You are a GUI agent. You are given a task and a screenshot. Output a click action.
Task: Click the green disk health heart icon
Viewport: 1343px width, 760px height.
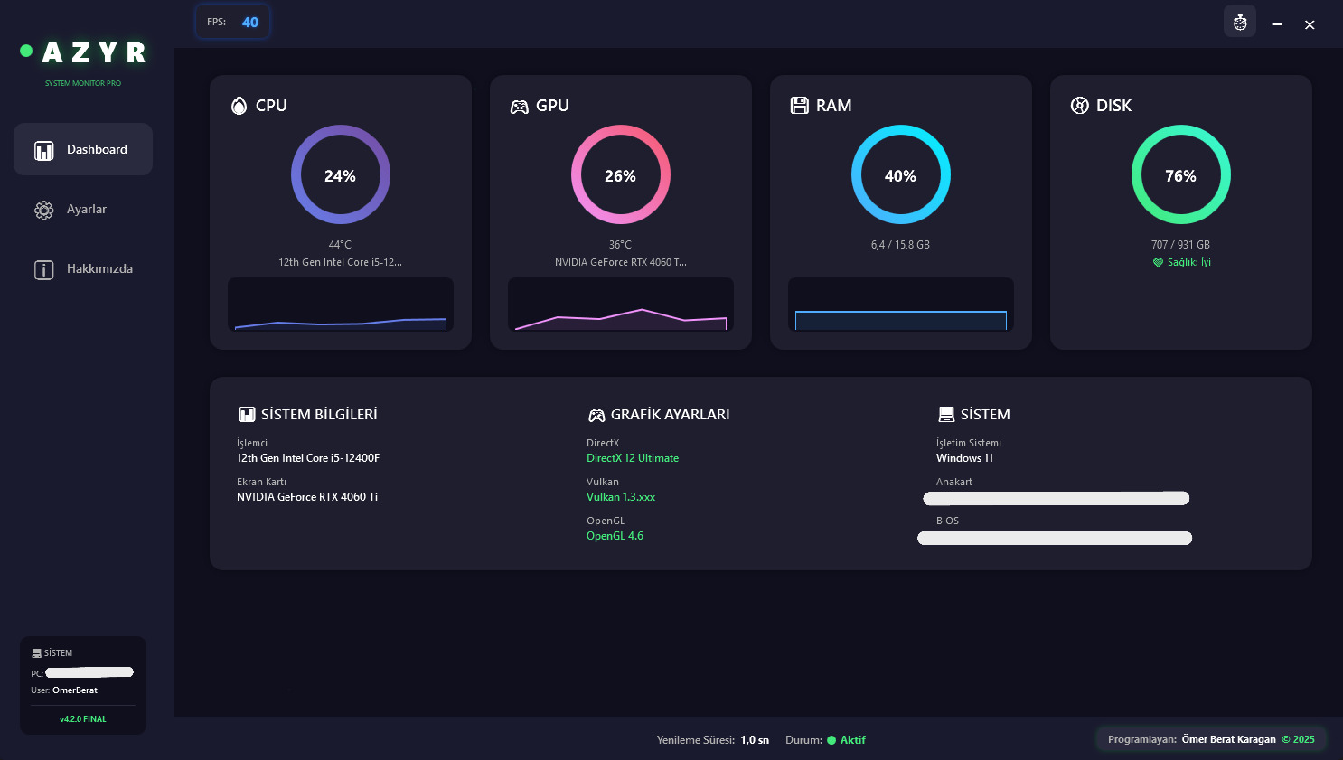1158,263
